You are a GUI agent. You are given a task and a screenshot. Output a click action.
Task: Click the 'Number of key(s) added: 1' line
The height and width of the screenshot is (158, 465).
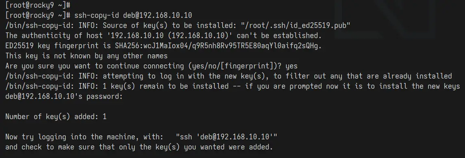[x=56, y=117]
